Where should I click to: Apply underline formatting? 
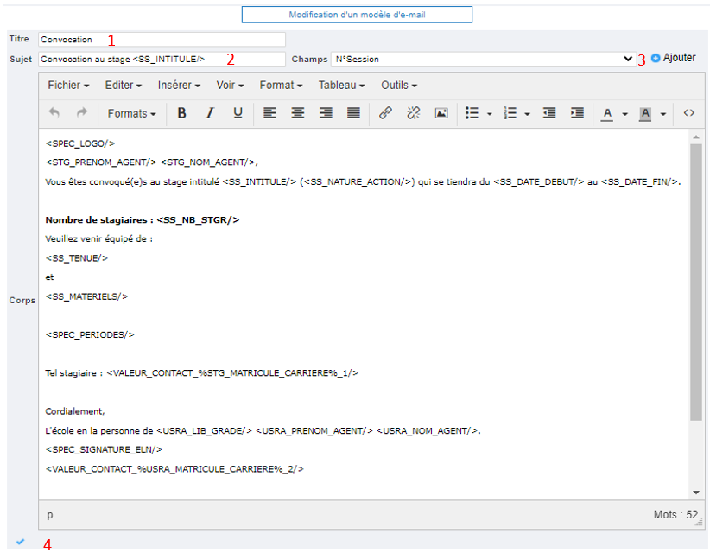coord(238,113)
